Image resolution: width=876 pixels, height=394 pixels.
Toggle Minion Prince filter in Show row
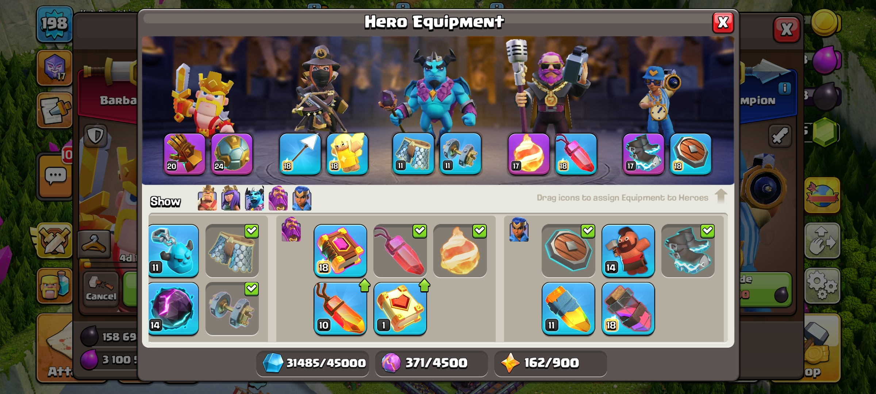(254, 198)
